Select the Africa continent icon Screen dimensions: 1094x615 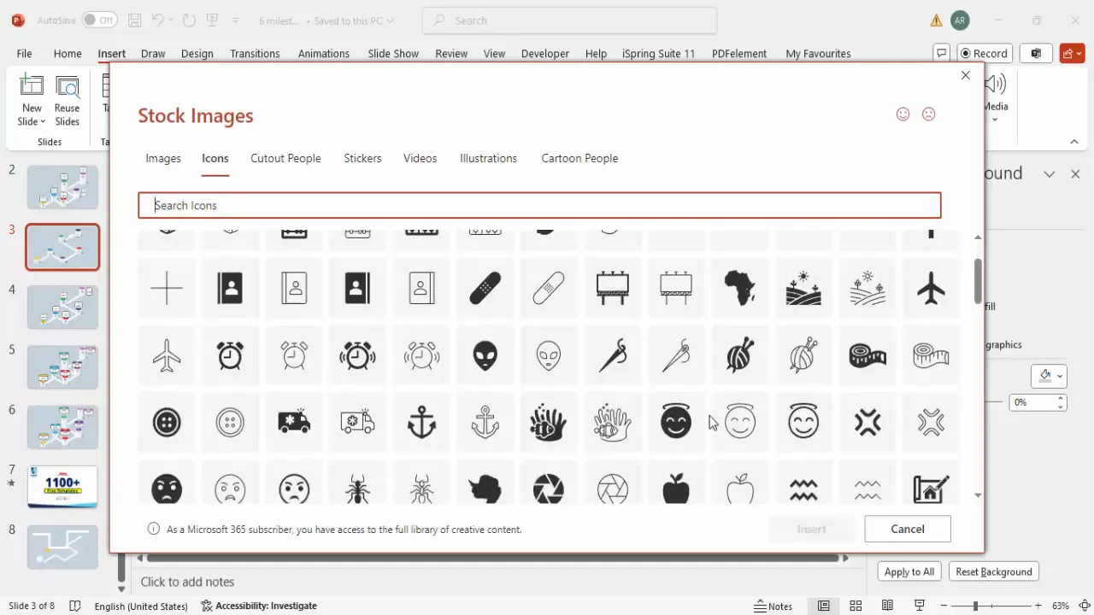[739, 288]
